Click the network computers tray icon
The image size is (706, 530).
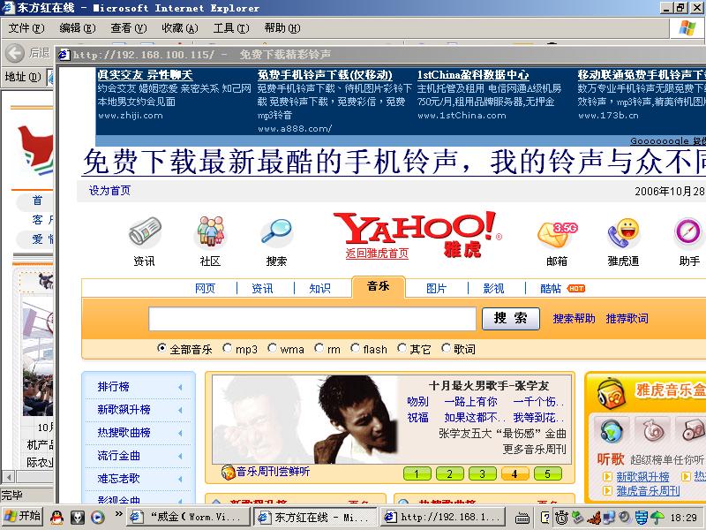click(x=609, y=518)
